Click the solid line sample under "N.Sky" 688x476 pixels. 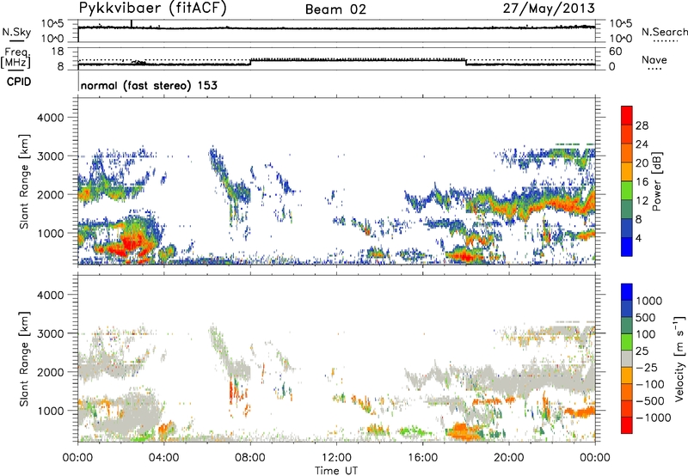point(16,42)
